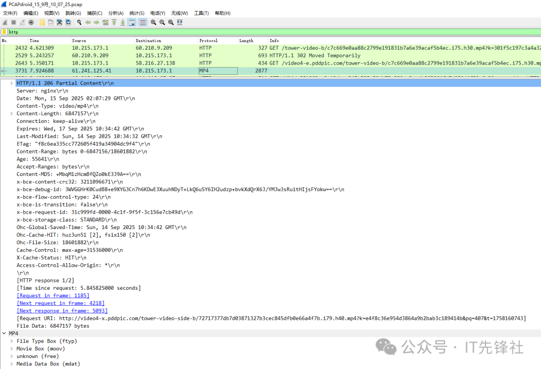This screenshot has width=541, height=369.
Task: Open the 统计(S) menu
Action: pyautogui.click(x=137, y=13)
